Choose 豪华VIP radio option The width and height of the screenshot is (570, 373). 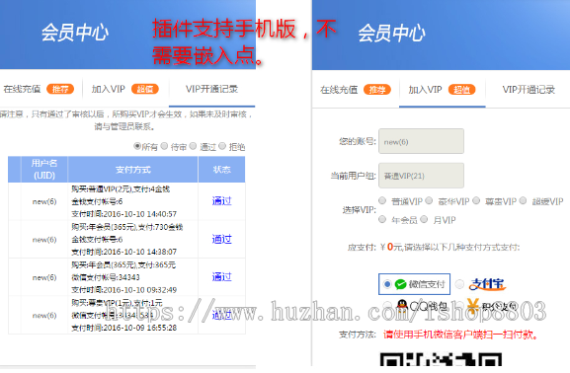click(429, 200)
